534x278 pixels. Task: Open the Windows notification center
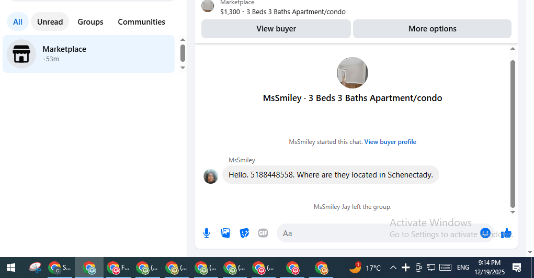pyautogui.click(x=517, y=268)
